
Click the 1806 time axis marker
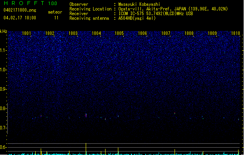(142, 33)
